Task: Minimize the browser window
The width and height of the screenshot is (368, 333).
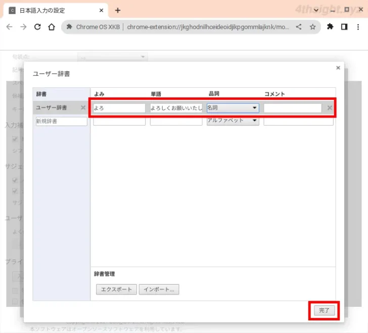Action: coord(333,10)
